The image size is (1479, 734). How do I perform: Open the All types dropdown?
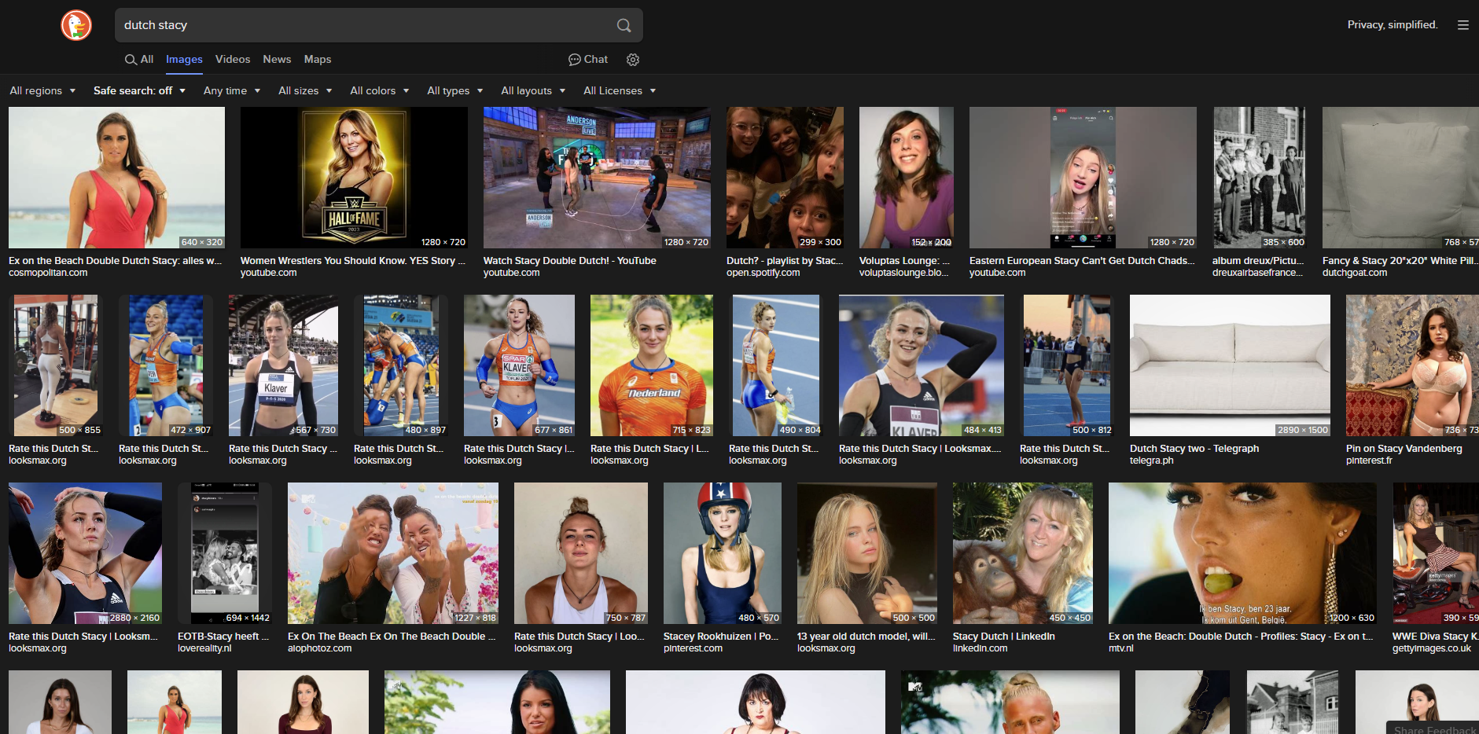click(x=454, y=91)
